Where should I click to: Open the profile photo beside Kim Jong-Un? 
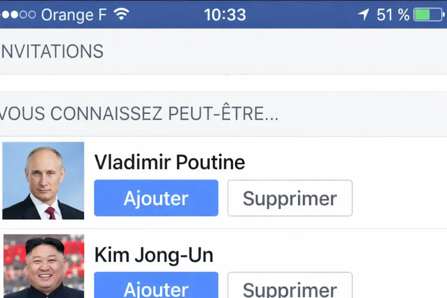pos(44,266)
